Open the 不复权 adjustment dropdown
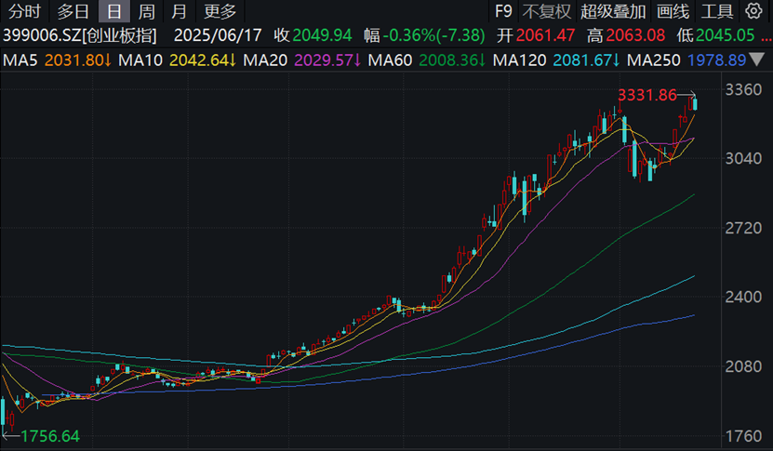This screenshot has width=773, height=451. click(546, 12)
